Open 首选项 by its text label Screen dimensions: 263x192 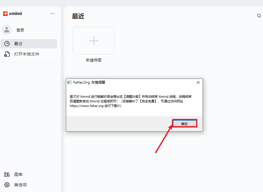pos(20,185)
